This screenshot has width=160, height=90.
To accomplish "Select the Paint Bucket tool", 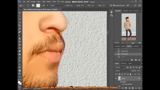I will pyautogui.click(x=20, y=48).
